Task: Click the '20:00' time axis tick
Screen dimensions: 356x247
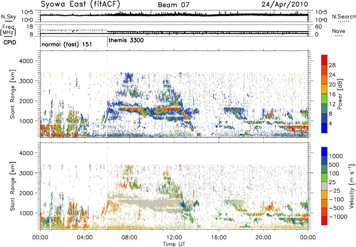Action: click(x=263, y=238)
